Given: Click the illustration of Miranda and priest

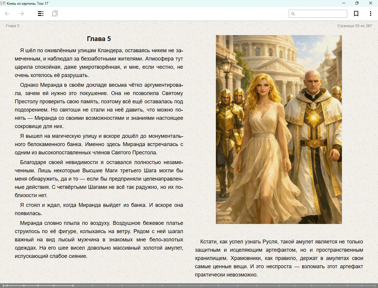Looking at the screenshot, I should coord(279,129).
